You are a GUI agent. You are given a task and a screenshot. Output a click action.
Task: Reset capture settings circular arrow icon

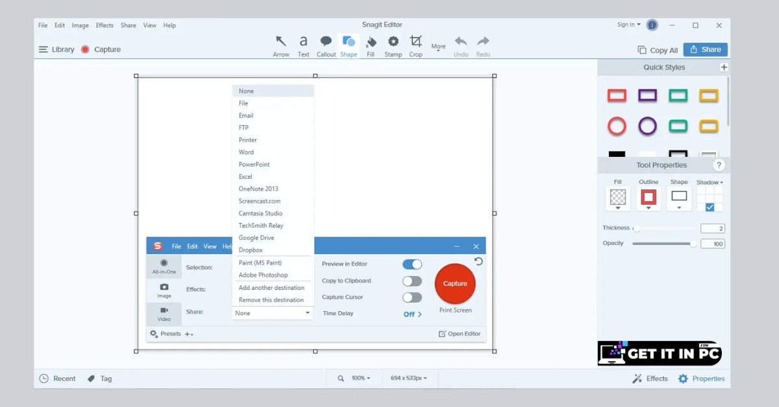point(478,261)
